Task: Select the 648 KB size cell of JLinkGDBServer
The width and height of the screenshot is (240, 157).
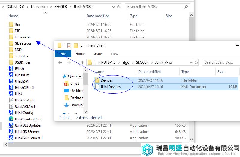Action: point(180,132)
